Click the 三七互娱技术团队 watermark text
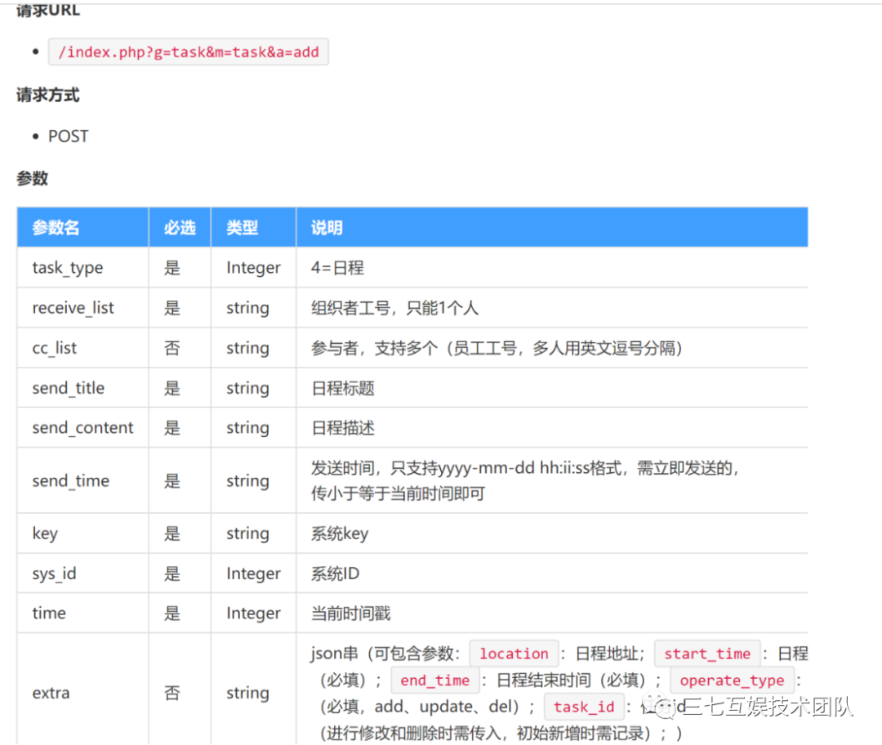The width and height of the screenshot is (882, 745). tap(768, 707)
